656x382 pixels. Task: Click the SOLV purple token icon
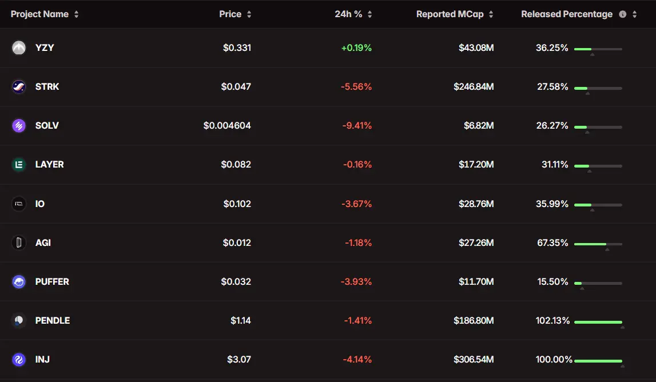(19, 126)
